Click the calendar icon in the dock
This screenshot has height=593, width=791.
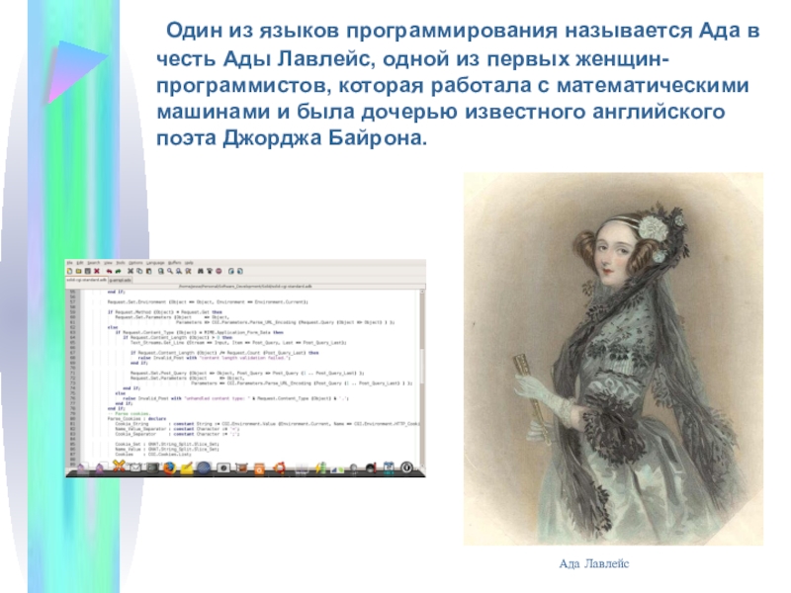389,467
